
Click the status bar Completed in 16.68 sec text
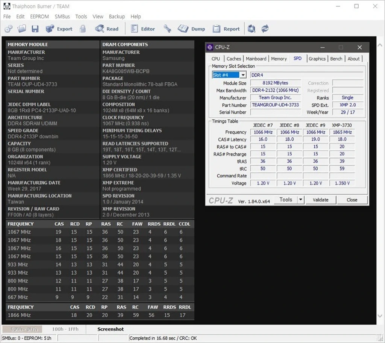click(163, 338)
